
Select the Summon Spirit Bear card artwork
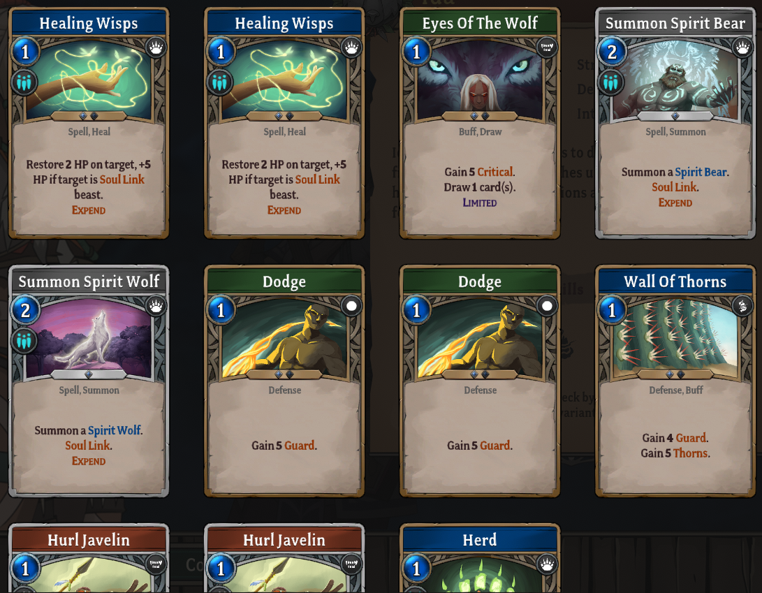tap(675, 80)
